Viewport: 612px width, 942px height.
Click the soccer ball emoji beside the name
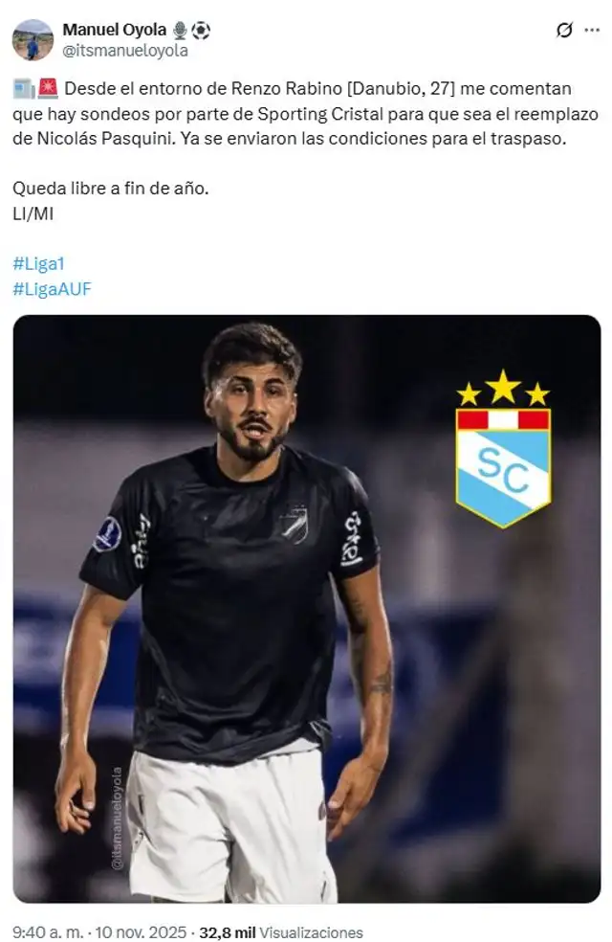[x=201, y=30]
